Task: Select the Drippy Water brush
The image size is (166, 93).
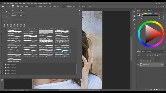Action: (15, 32)
